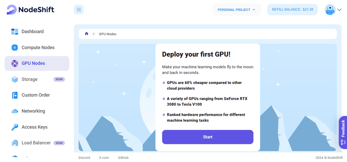This screenshot has width=347, height=162.
Task: Click the breadcrumb home icon
Action: coord(86,34)
